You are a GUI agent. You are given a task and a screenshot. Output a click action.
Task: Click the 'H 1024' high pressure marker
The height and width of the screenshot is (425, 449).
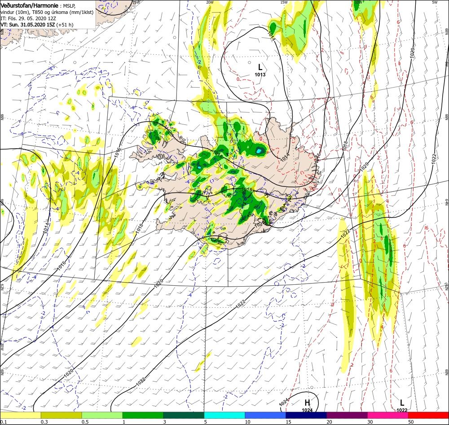pyautogui.click(x=307, y=406)
